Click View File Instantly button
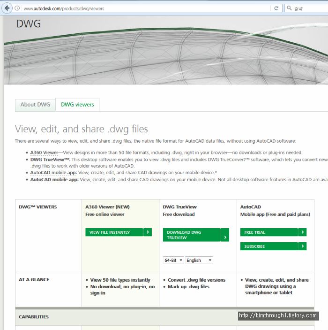This screenshot has height=330, width=328. (119, 232)
